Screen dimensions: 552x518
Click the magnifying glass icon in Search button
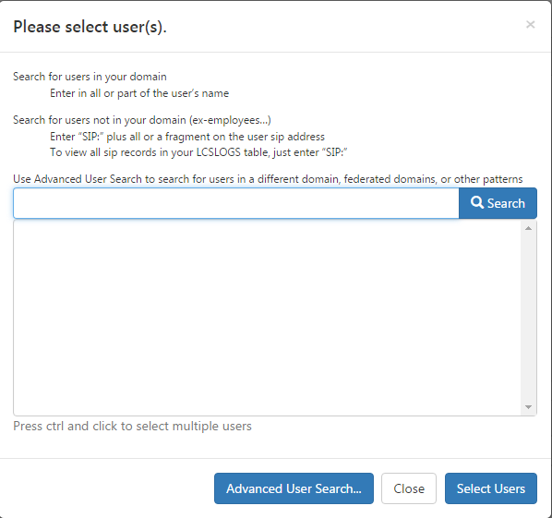[x=477, y=202]
